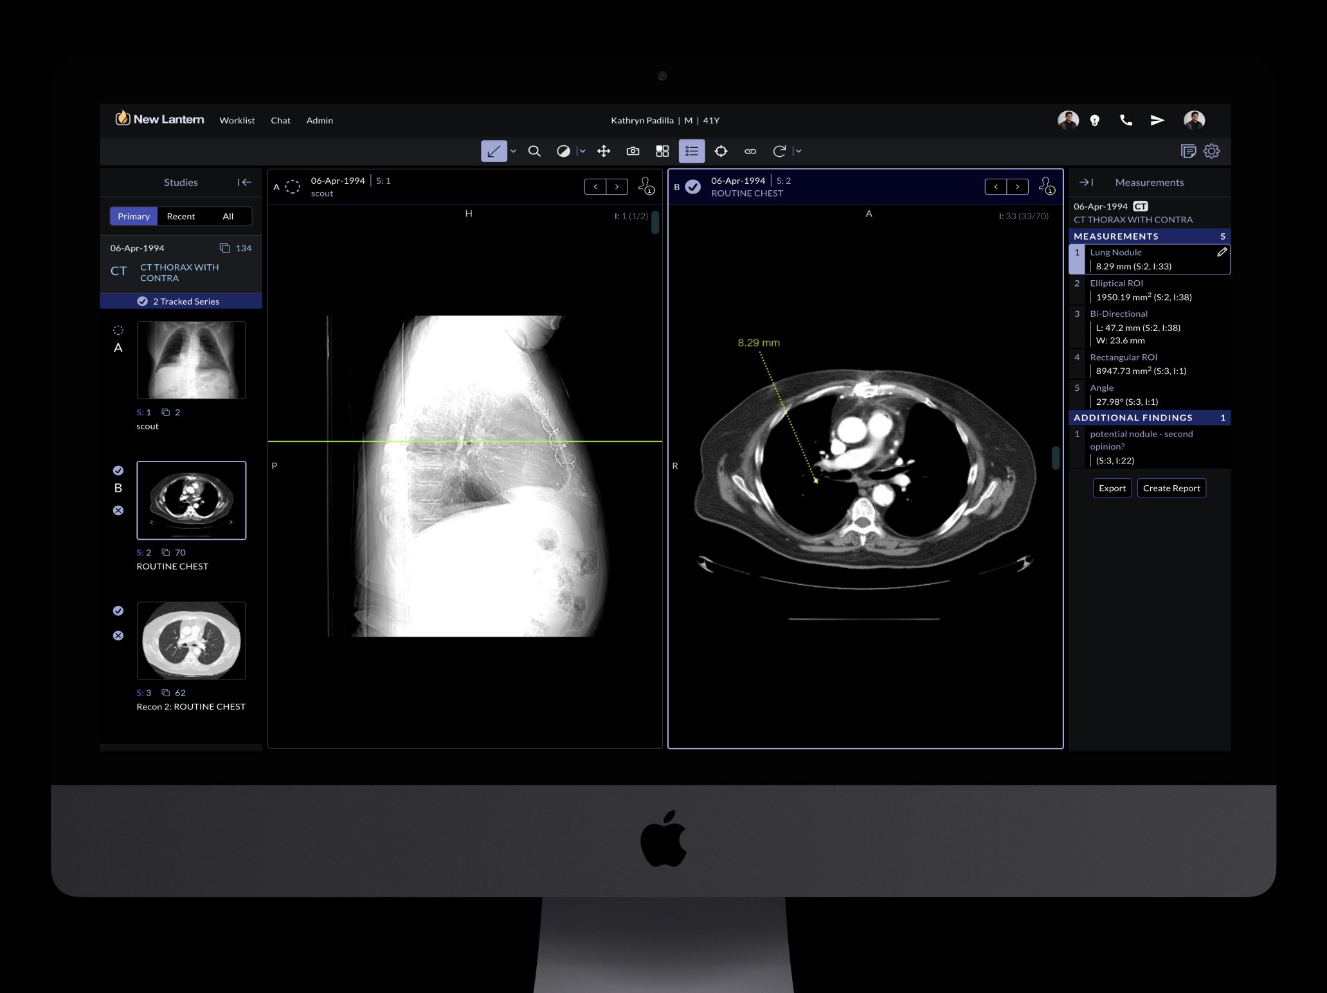This screenshot has height=993, width=1327.
Task: Open the settings gear icon
Action: (x=1211, y=151)
